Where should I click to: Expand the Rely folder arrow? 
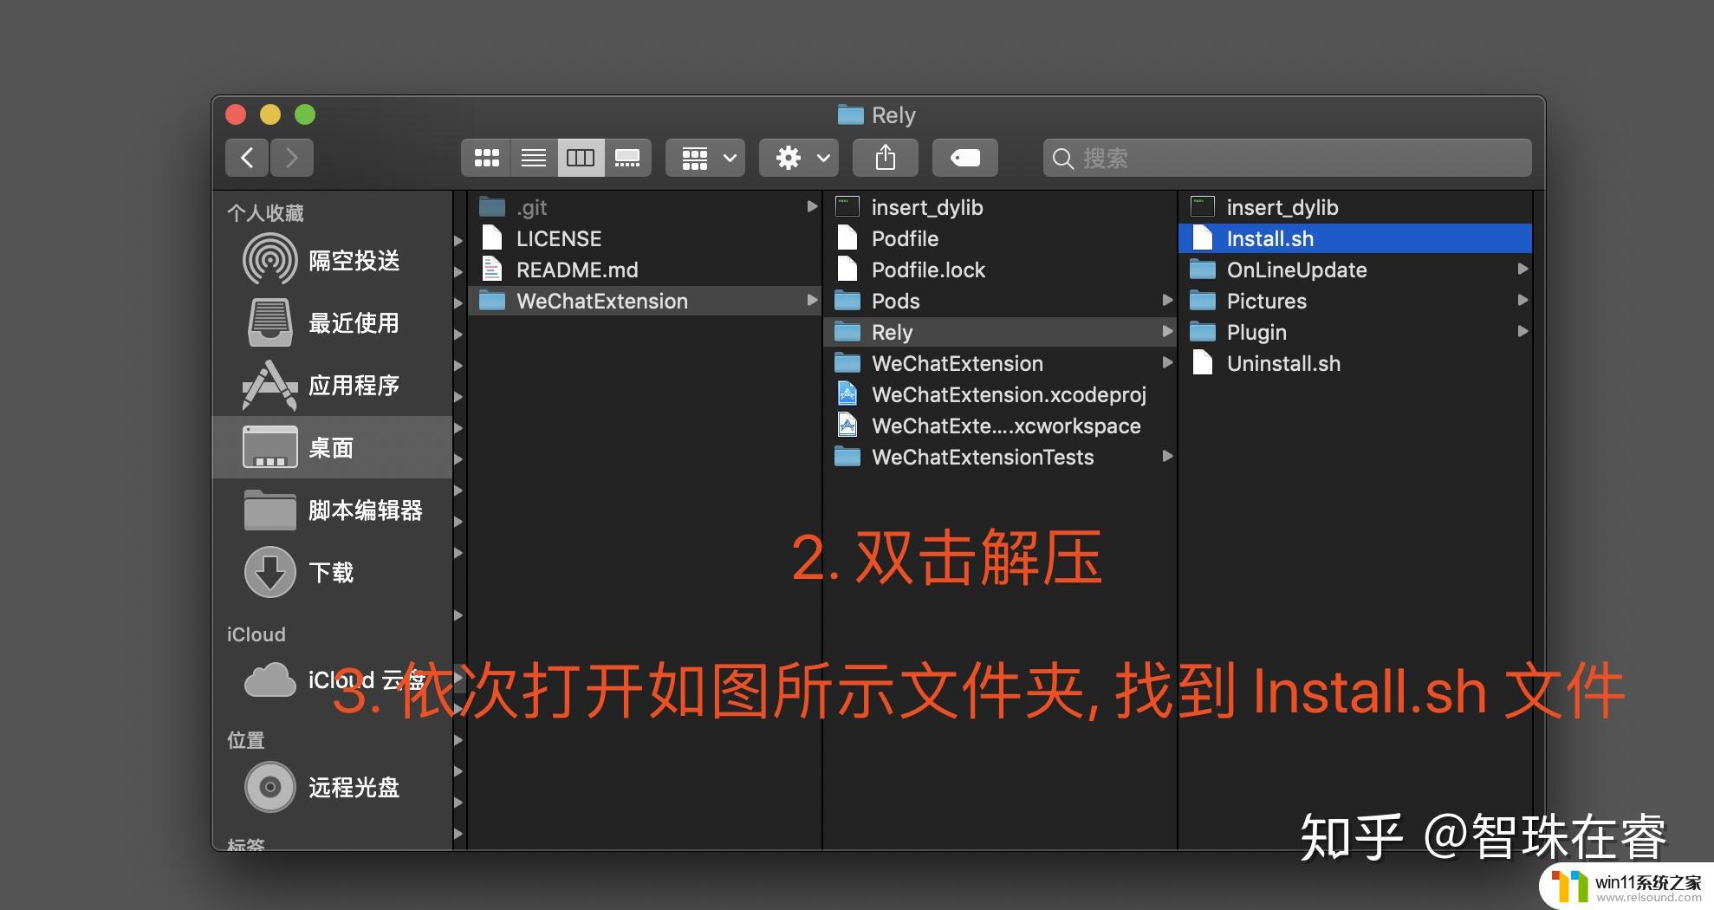[1167, 331]
